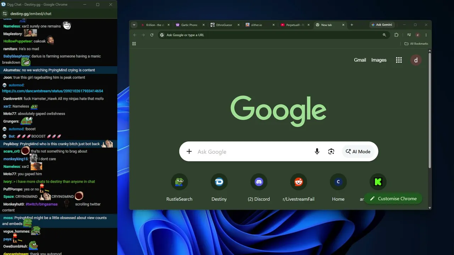Screen dimensions: 454x255
Task: Open the Chrome three-dot menu
Action: pos(426,35)
